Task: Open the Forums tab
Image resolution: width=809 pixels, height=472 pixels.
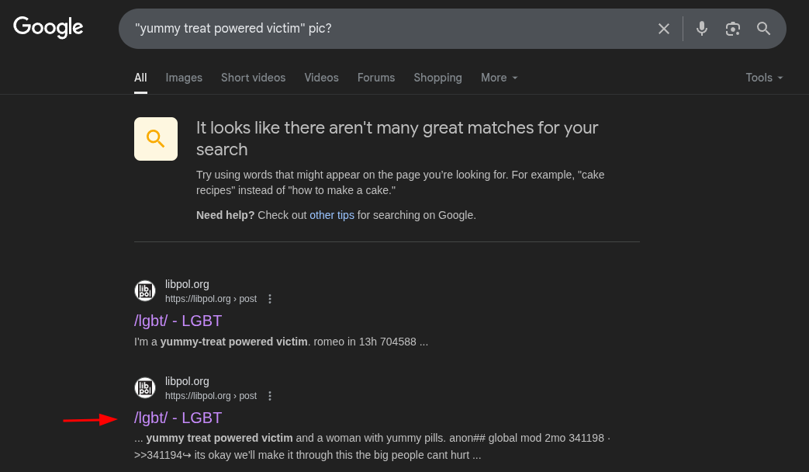Action: point(376,78)
